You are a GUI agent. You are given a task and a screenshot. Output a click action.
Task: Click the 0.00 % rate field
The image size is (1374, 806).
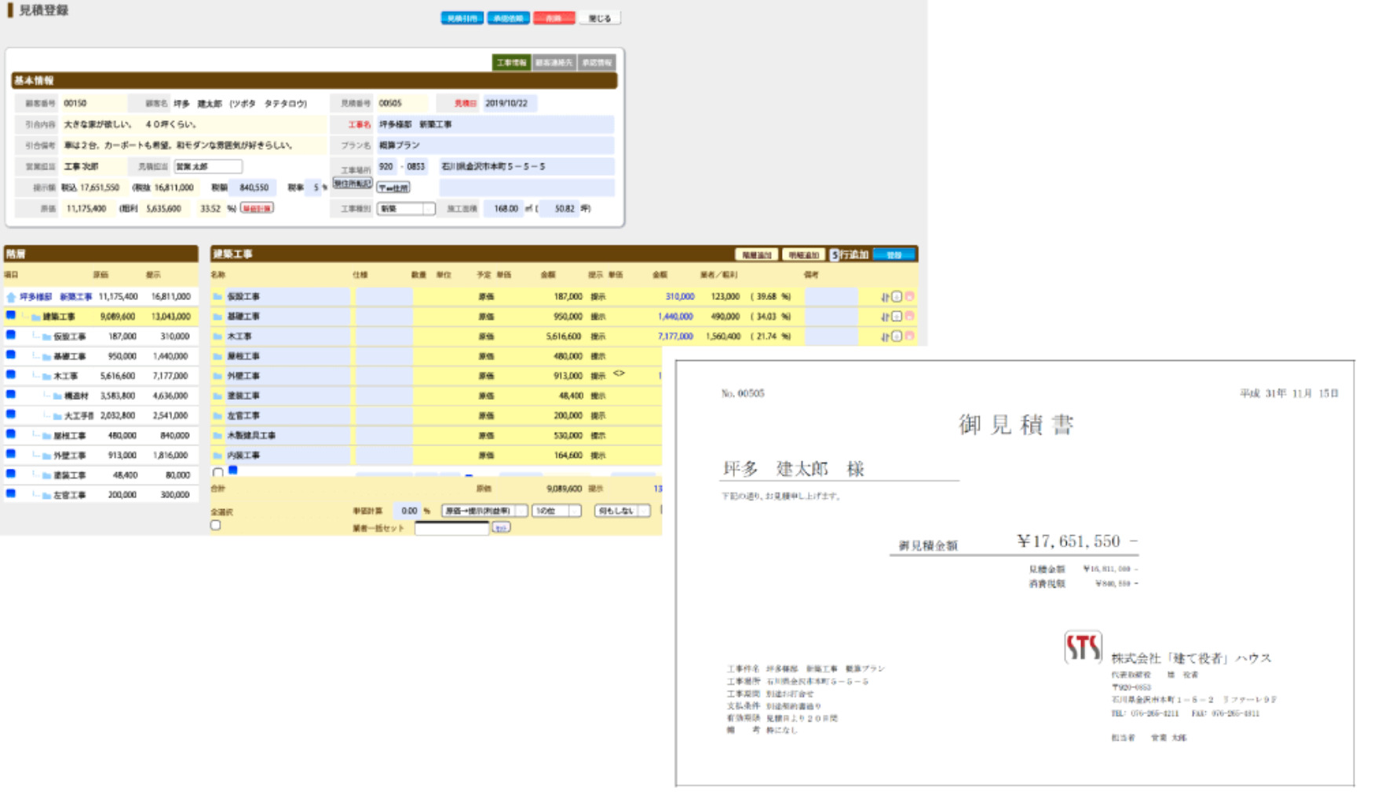click(x=407, y=511)
